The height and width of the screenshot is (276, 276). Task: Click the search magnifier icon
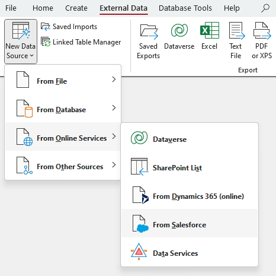click(x=265, y=8)
